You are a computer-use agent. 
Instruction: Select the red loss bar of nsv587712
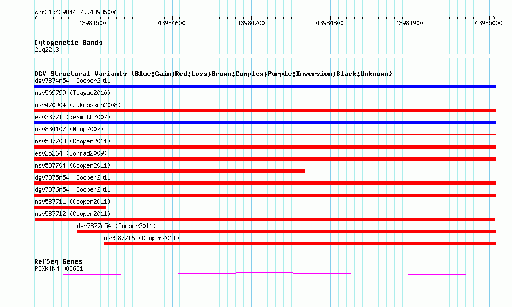click(x=265, y=219)
